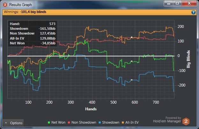Click the 129,08bb All-In EV value
Viewport: 199px width, 129px height.
click(x=48, y=38)
